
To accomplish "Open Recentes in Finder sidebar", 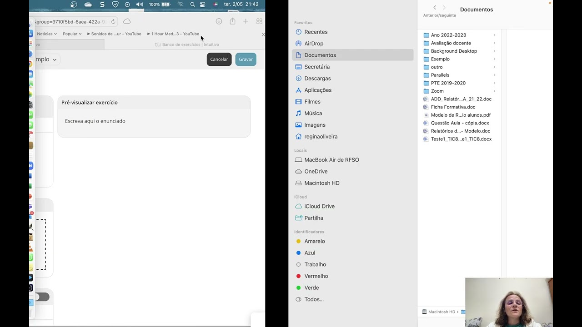I will (x=352, y=32).
